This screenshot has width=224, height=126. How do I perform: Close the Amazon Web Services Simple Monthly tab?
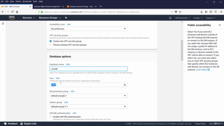(63, 6)
